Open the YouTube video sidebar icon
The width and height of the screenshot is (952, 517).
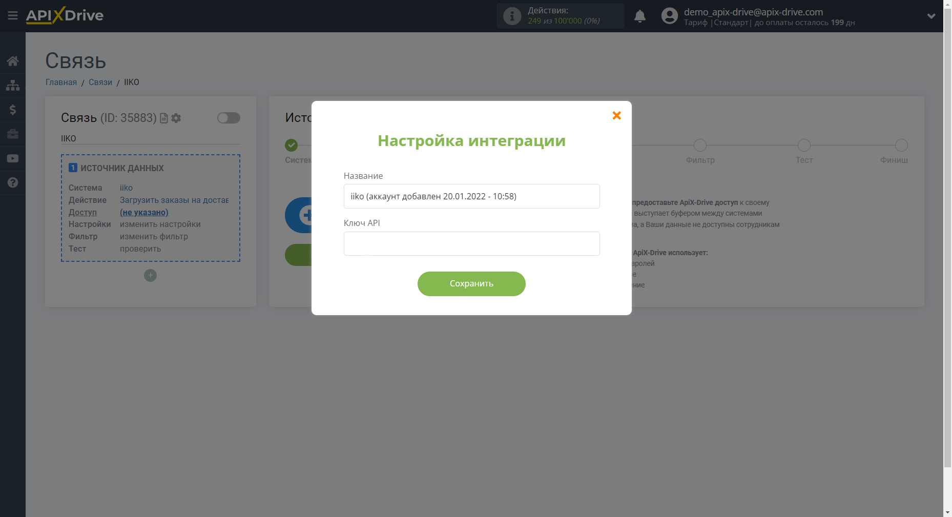click(x=13, y=158)
